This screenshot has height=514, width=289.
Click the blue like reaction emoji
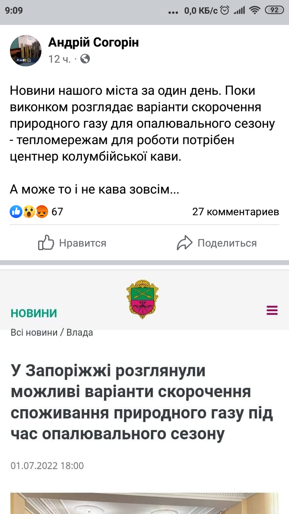click(x=16, y=211)
